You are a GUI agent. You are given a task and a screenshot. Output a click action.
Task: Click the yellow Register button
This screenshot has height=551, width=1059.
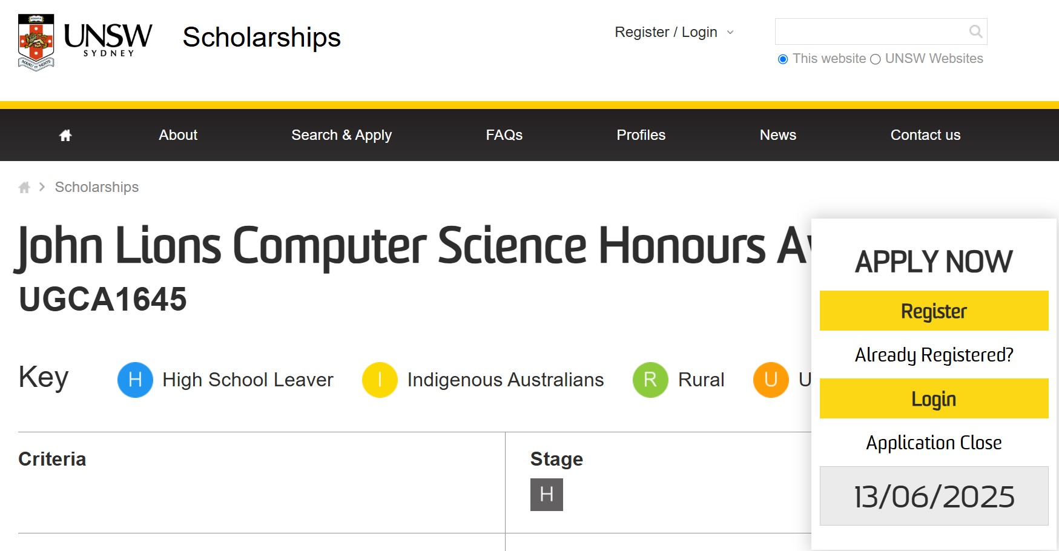(x=934, y=311)
